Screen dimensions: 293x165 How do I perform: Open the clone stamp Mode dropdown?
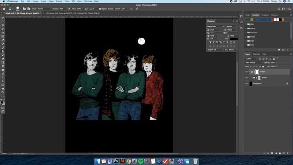44,9
